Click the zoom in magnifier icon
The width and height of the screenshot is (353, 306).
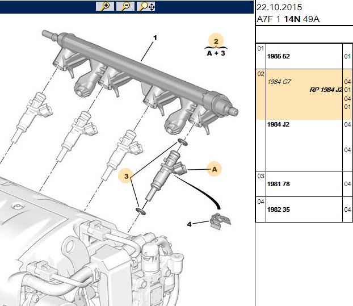(x=104, y=6)
